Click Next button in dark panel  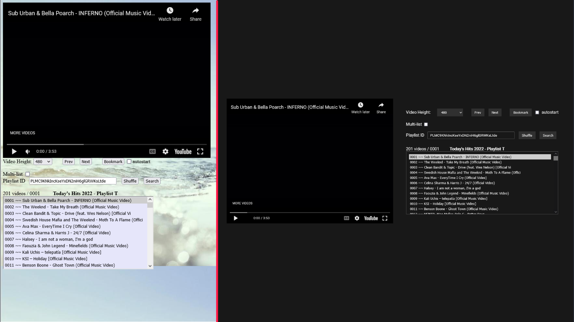click(495, 112)
